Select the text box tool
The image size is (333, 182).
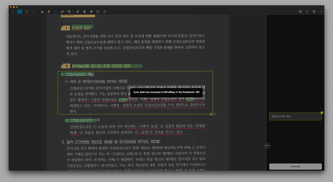pos(98,12)
